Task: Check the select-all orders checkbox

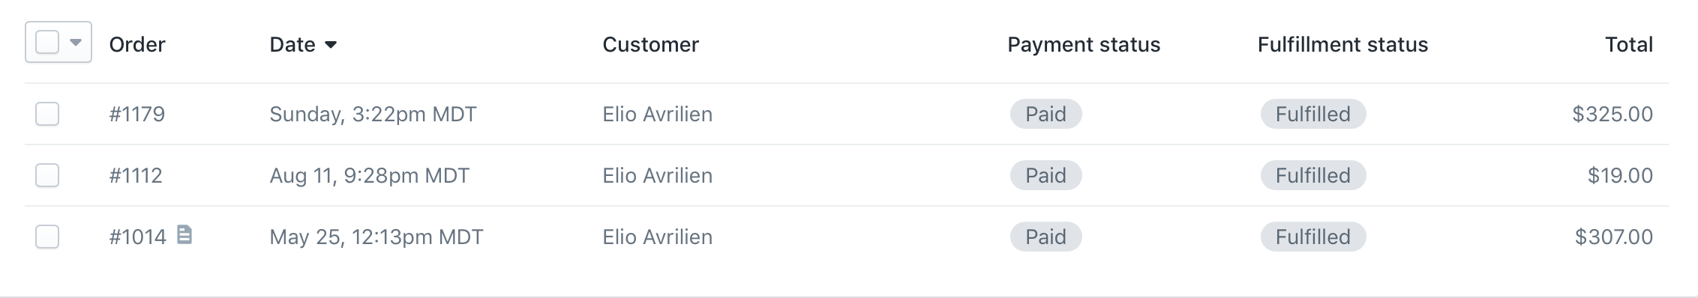Action: tap(47, 43)
